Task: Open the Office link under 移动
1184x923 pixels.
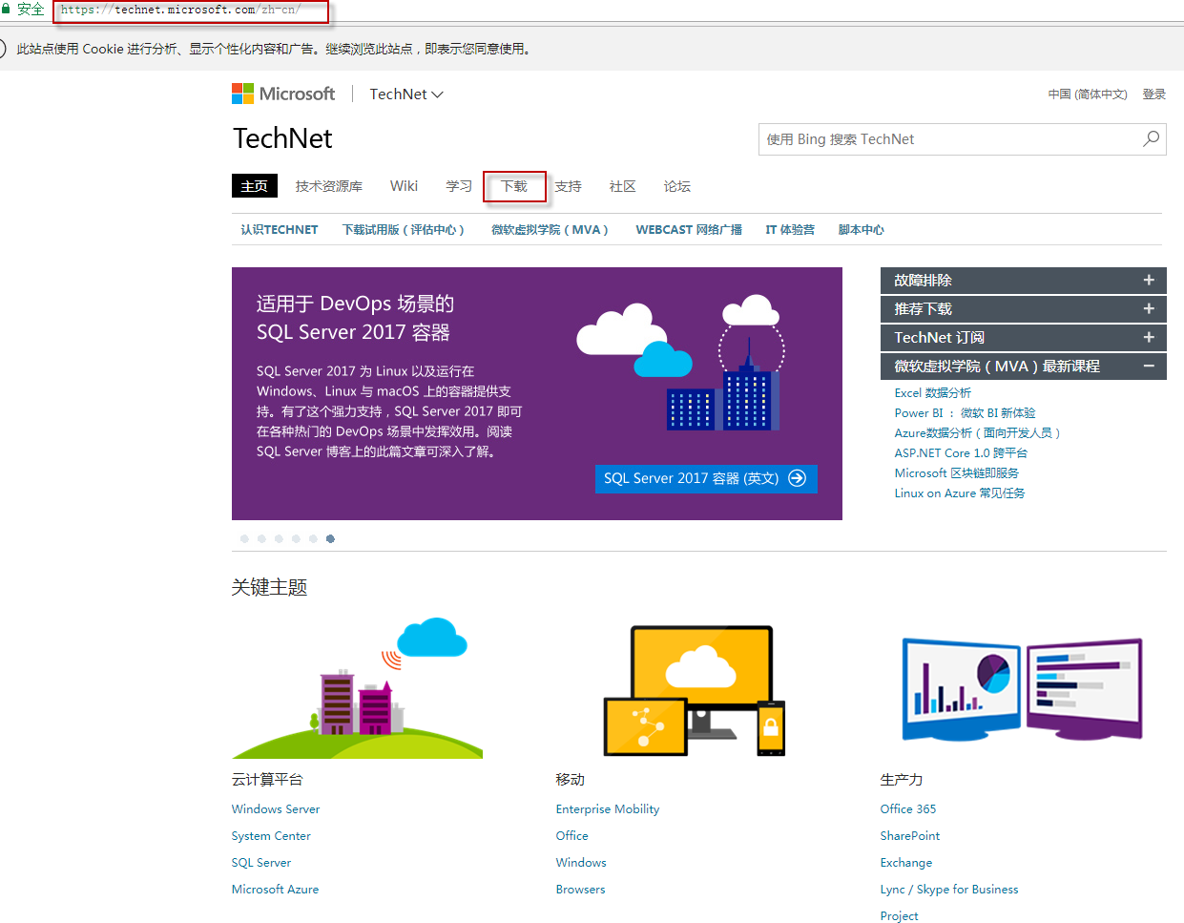Action: tap(572, 836)
